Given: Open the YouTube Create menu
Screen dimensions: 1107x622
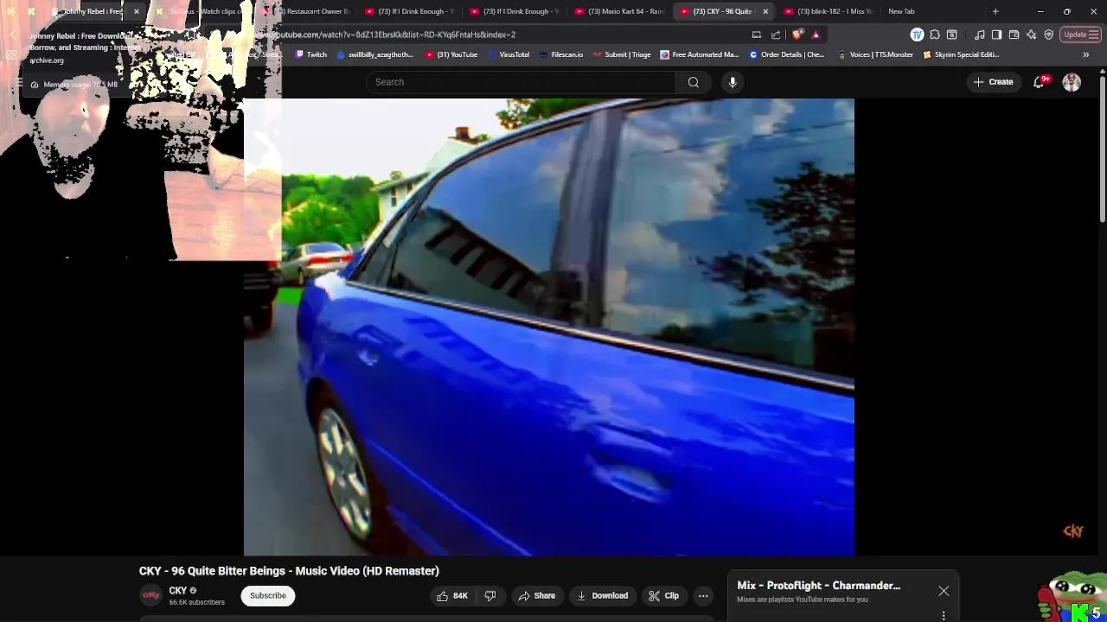Looking at the screenshot, I should pyautogui.click(x=993, y=82).
